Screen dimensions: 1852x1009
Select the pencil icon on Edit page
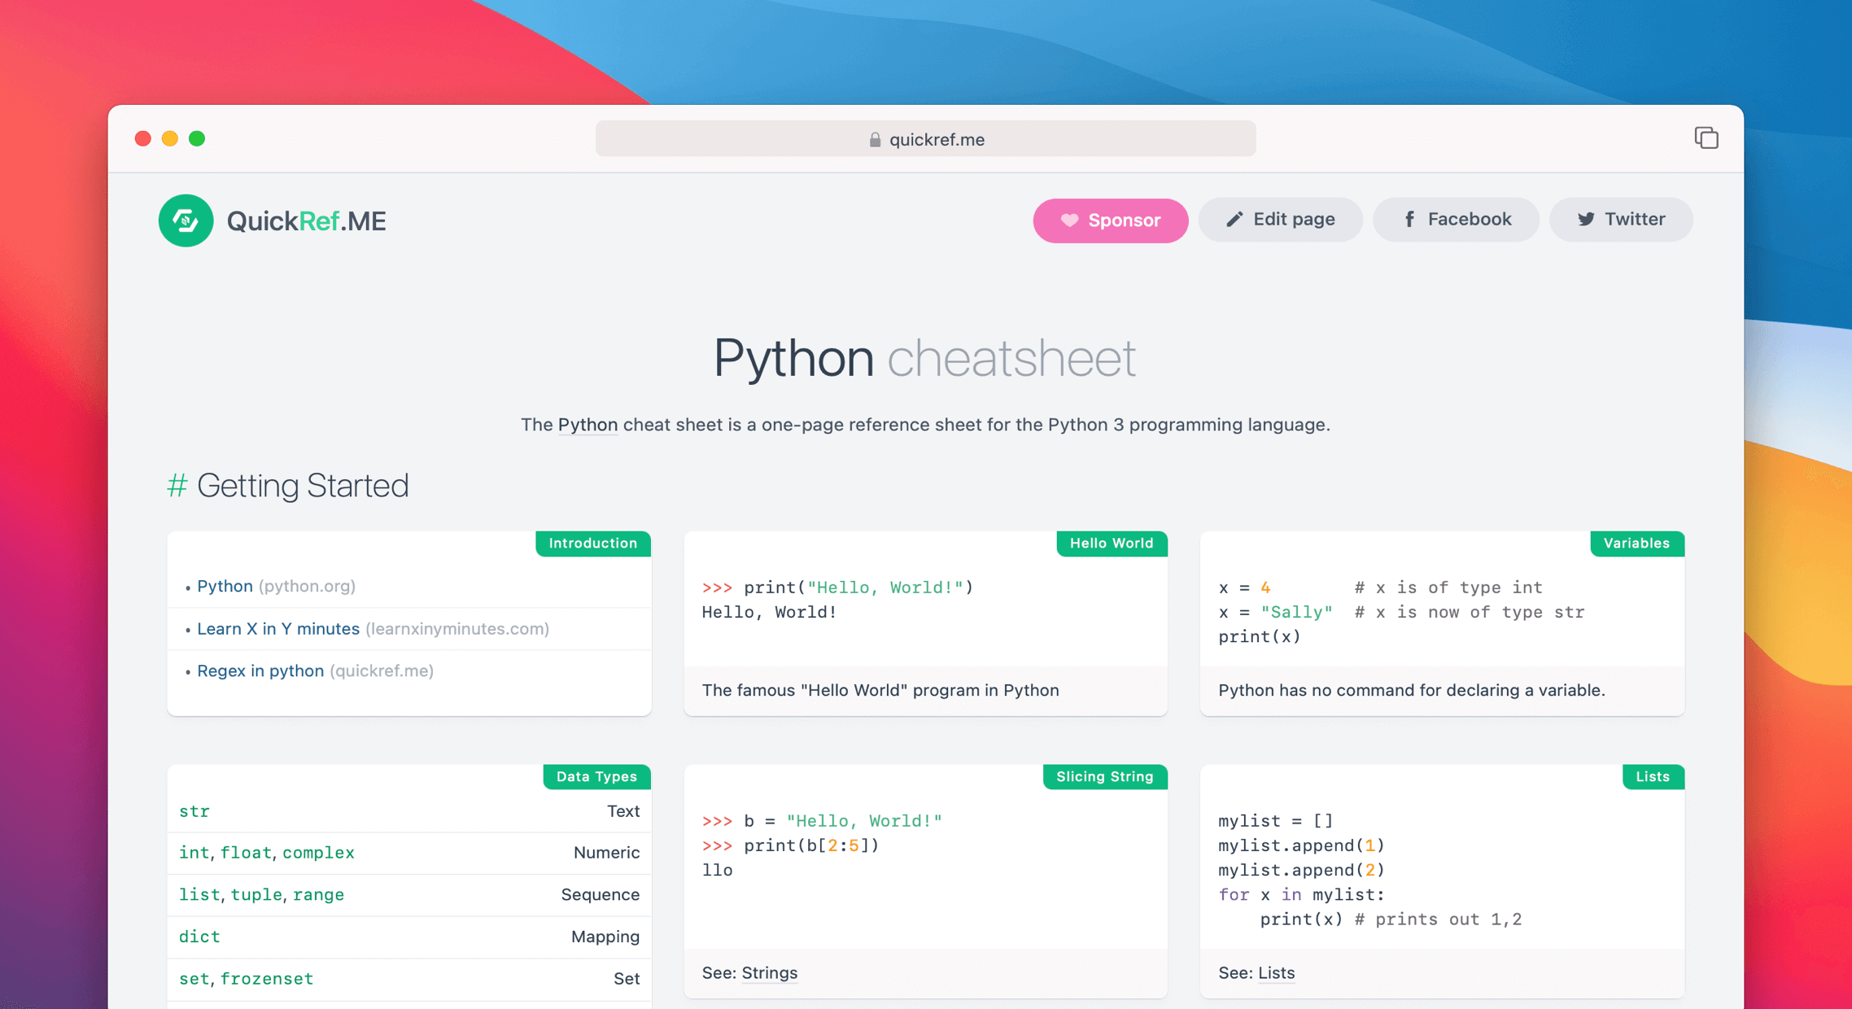(1234, 219)
